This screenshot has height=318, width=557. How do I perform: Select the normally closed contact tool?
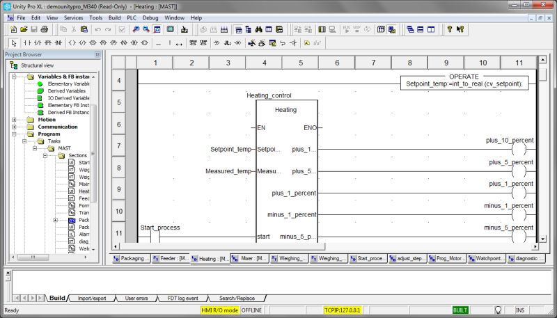38,43
